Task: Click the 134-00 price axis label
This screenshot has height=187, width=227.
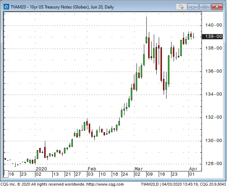Action: pyautogui.click(x=214, y=94)
